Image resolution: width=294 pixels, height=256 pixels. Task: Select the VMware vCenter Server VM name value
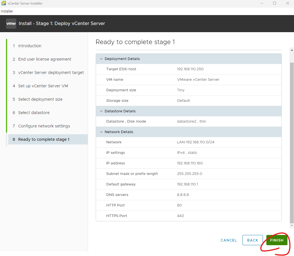(x=198, y=80)
